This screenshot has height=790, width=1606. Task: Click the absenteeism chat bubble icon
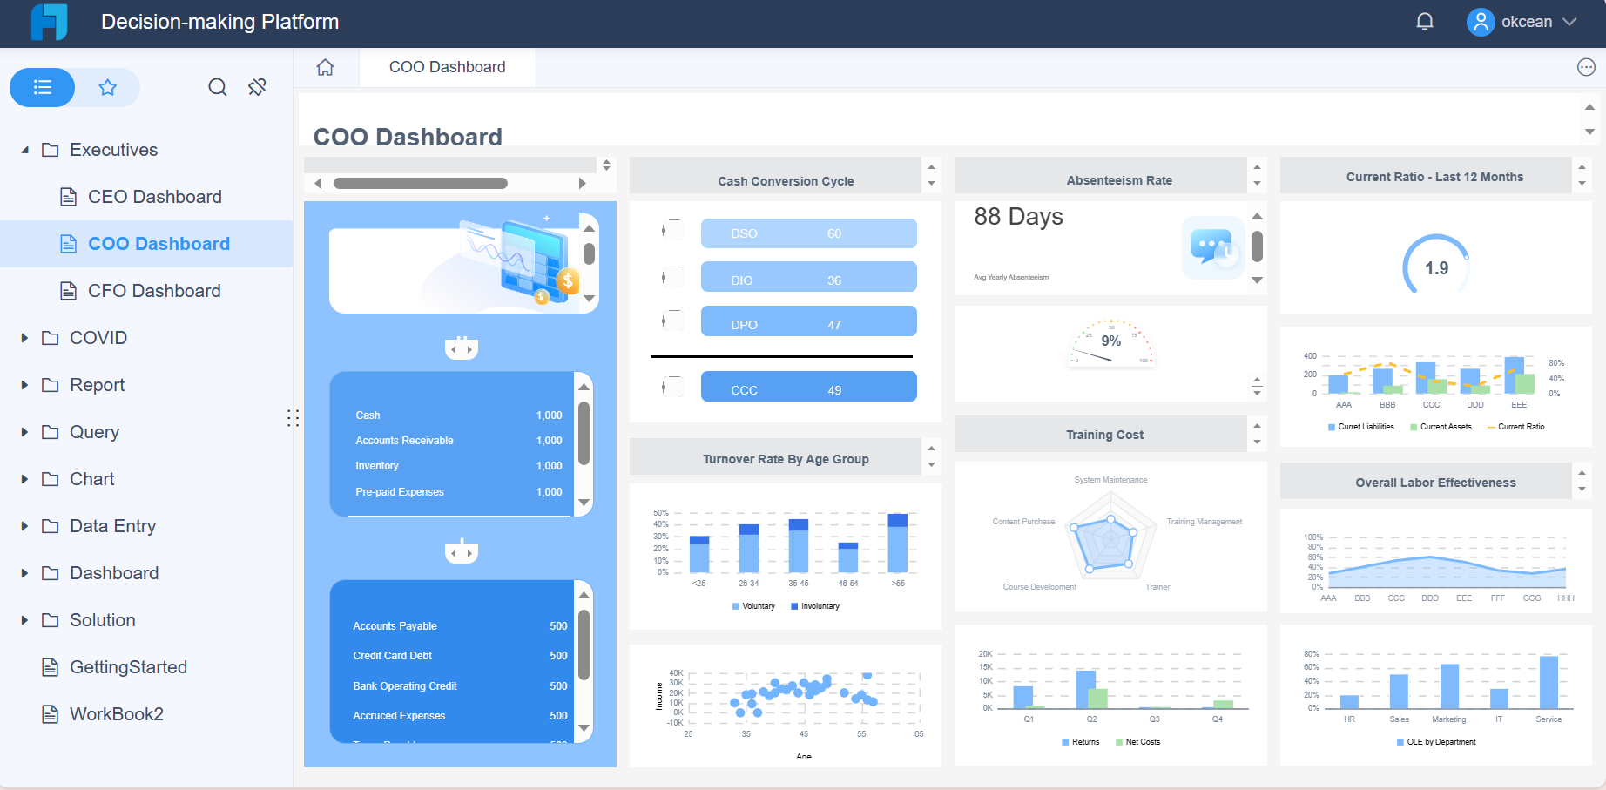(x=1214, y=247)
